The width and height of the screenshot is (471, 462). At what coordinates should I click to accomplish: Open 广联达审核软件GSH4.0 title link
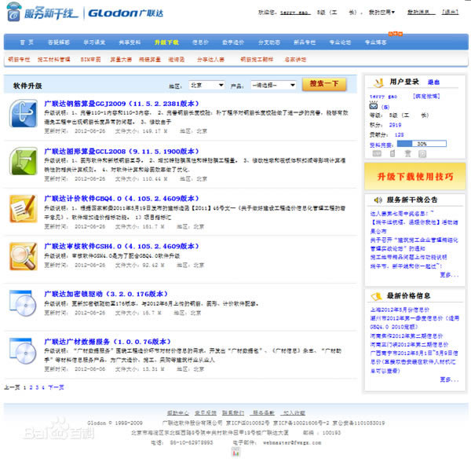(x=122, y=247)
